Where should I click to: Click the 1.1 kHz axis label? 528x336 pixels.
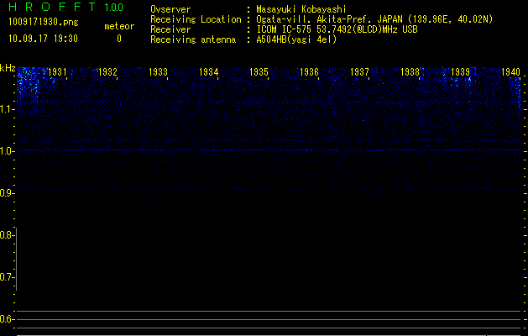click(7, 109)
